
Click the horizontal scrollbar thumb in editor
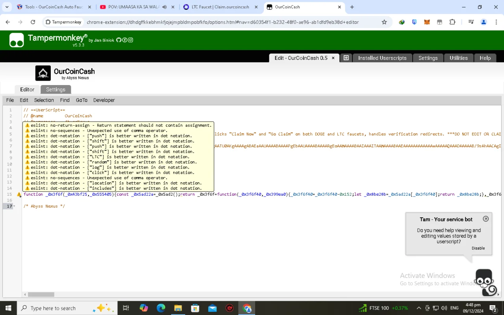(x=41, y=294)
